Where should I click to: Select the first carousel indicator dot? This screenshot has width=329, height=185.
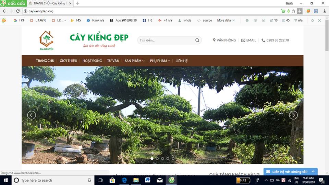pyautogui.click(x=152, y=159)
